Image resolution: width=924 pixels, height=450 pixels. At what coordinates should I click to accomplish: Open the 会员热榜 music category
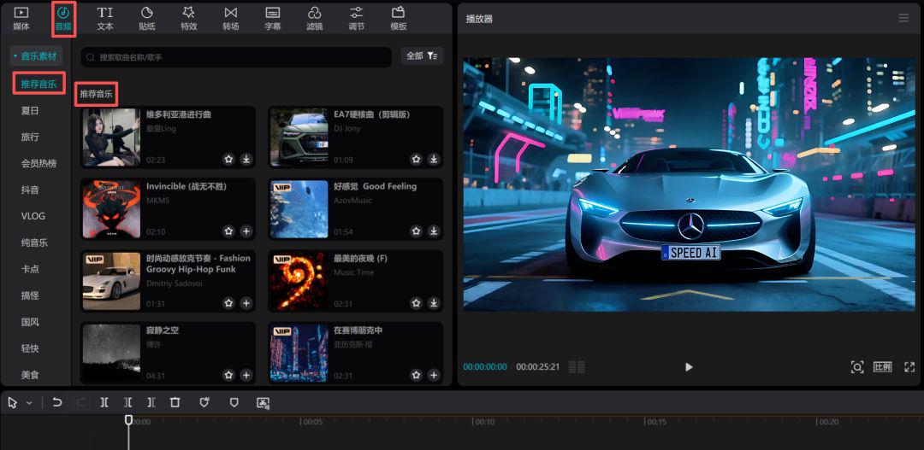(38, 163)
